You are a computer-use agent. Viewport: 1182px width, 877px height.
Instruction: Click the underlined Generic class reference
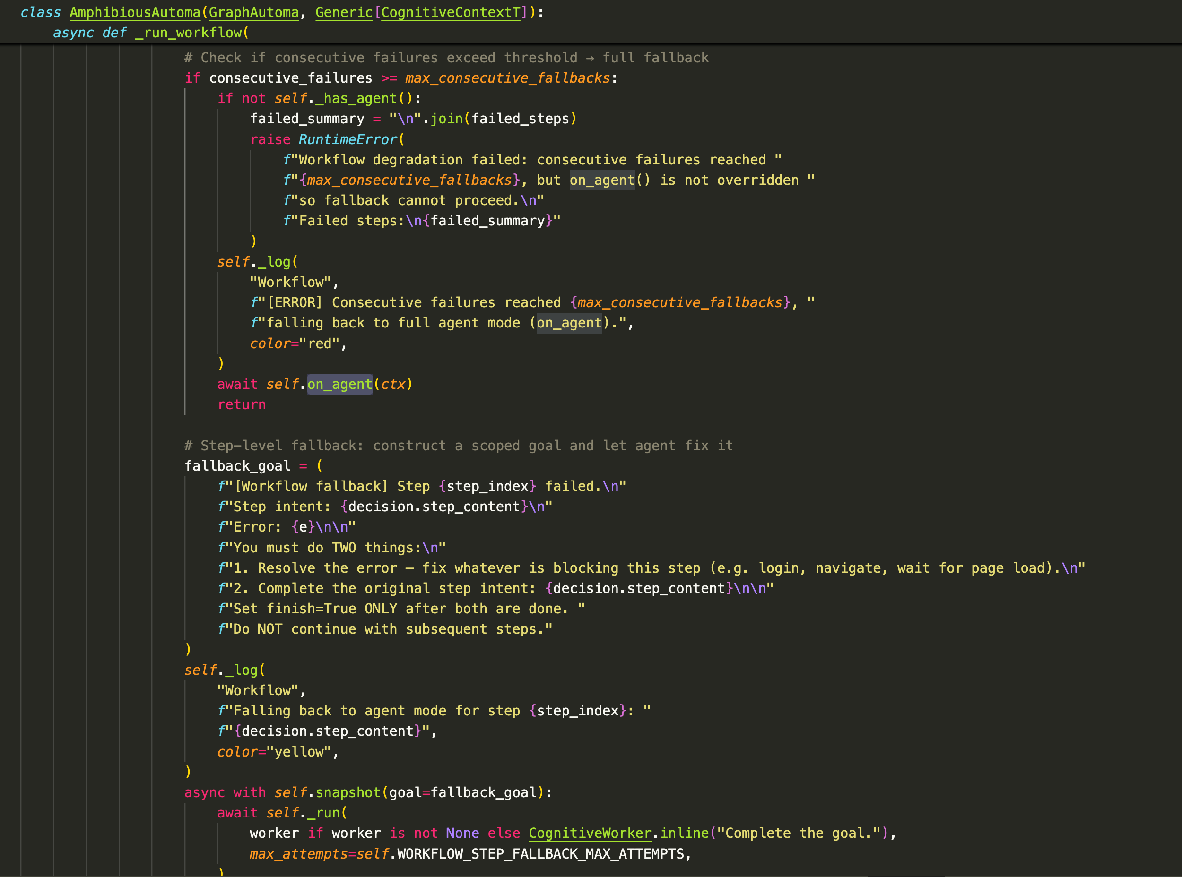[344, 12]
